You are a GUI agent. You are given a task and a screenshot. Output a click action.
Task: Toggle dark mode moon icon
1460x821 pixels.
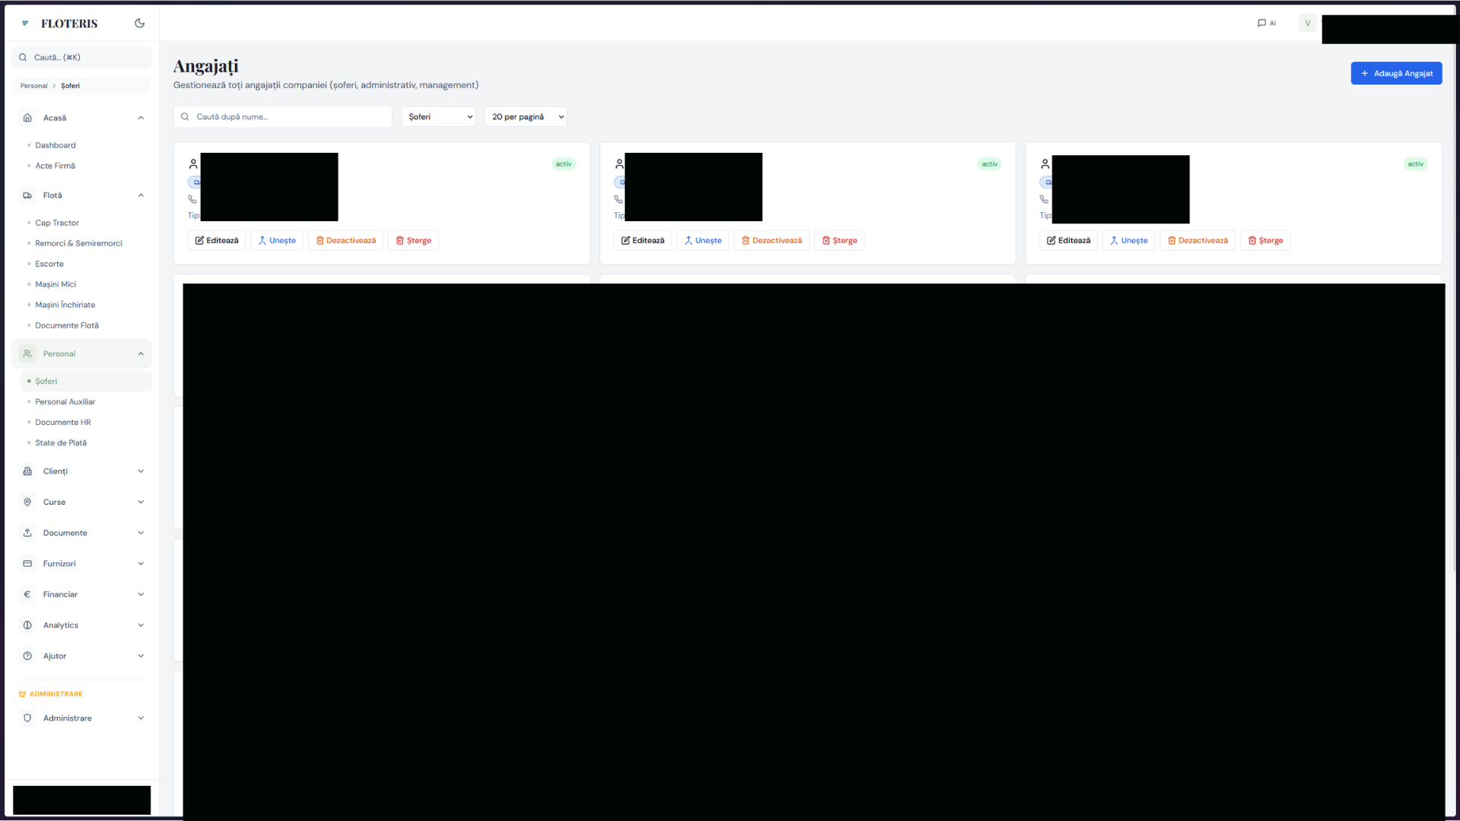(139, 23)
